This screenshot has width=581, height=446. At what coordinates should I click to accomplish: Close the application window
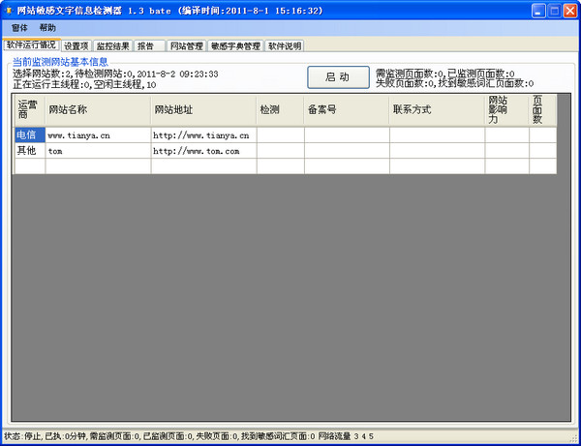pyautogui.click(x=570, y=11)
